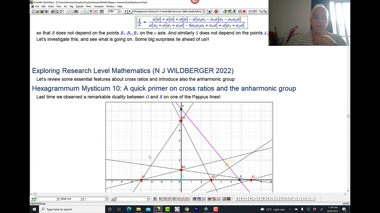
Task: Open the Help menu
Action: coord(120,7)
